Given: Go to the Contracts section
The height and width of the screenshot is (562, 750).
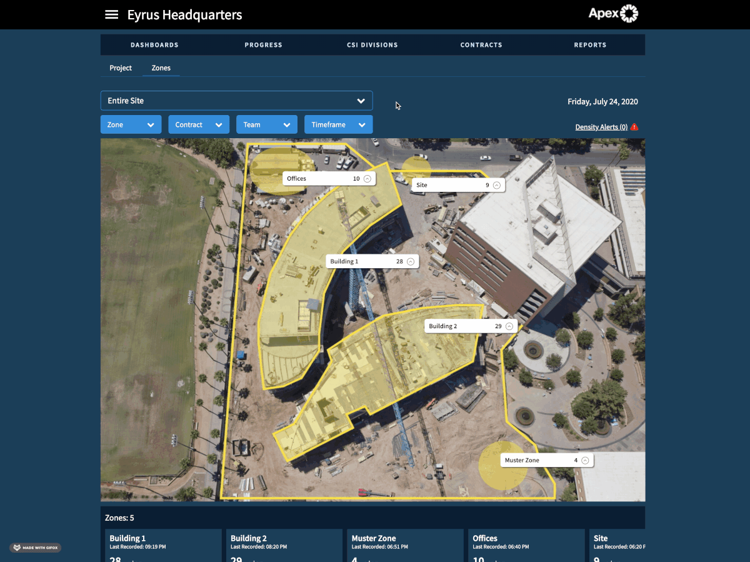Looking at the screenshot, I should pyautogui.click(x=481, y=44).
